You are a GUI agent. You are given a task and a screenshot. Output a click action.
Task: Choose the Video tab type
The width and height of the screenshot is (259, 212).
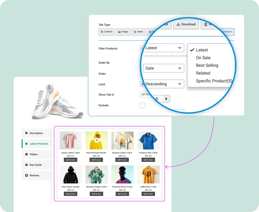coord(138,32)
